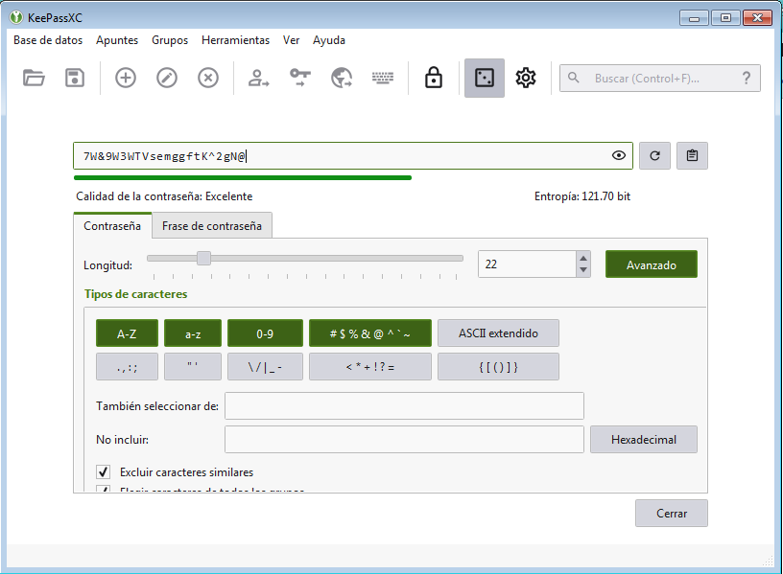Copy password using the key arrow icon

click(x=300, y=78)
